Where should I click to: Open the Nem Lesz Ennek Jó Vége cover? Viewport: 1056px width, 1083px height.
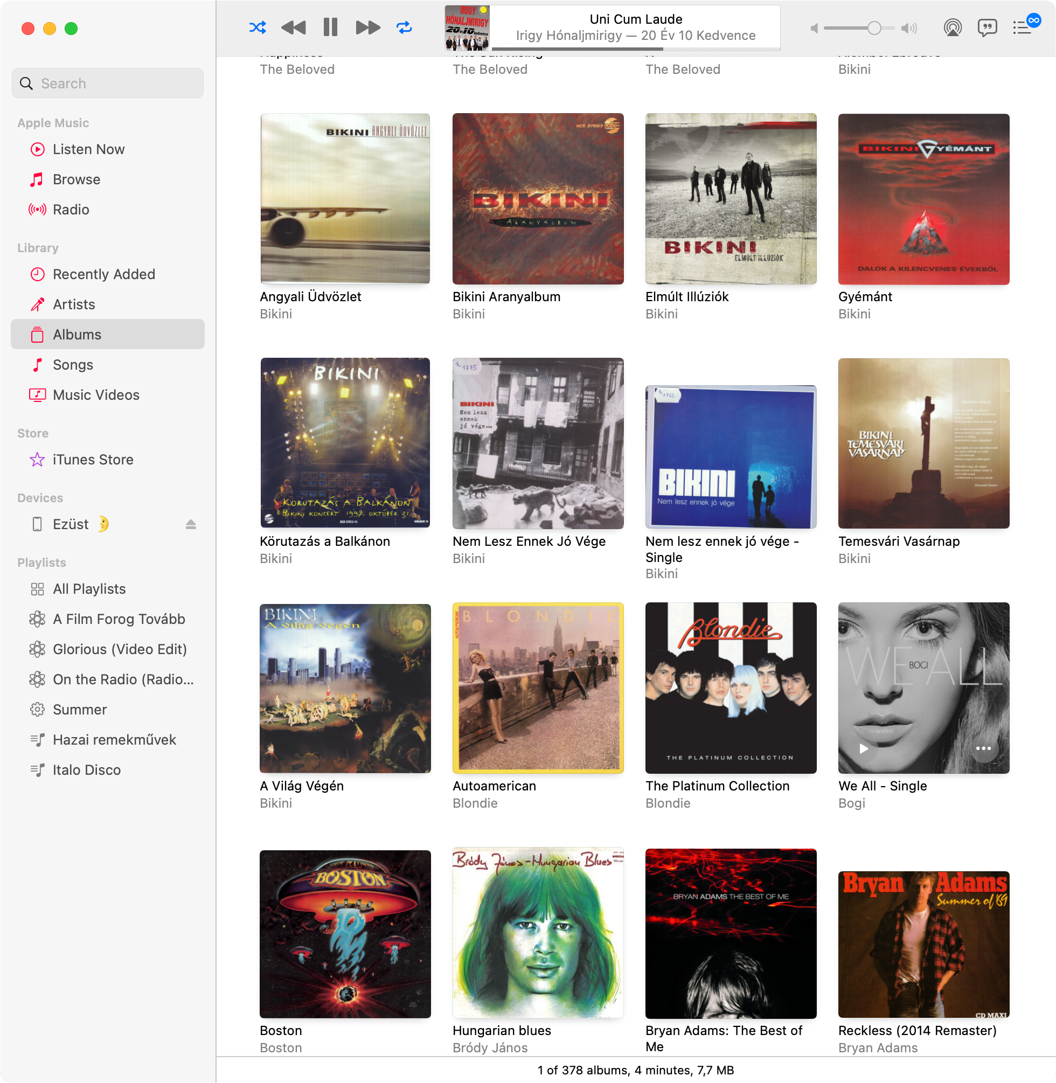(x=538, y=443)
